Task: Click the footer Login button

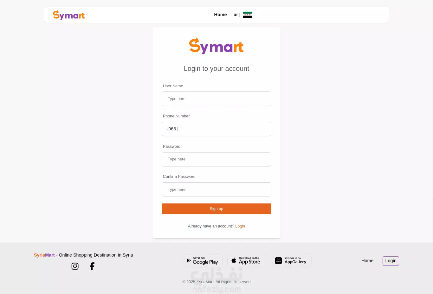Action: pyautogui.click(x=391, y=261)
